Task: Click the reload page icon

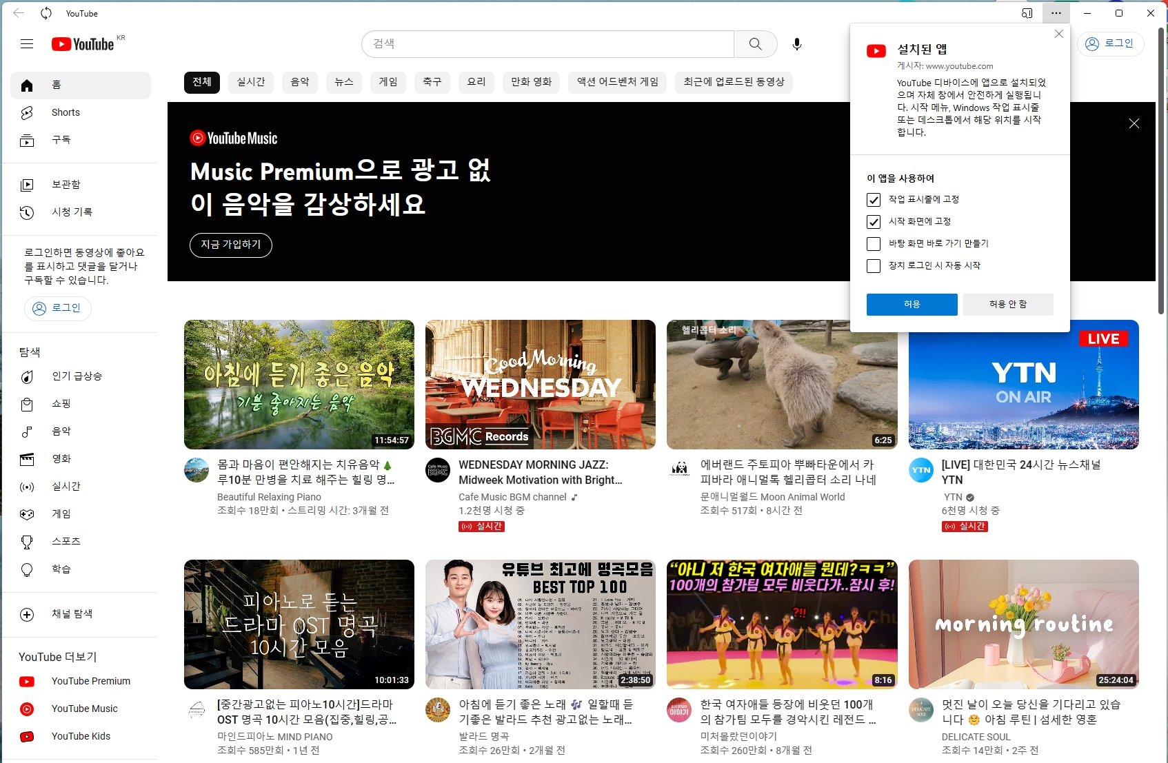Action: pyautogui.click(x=46, y=13)
